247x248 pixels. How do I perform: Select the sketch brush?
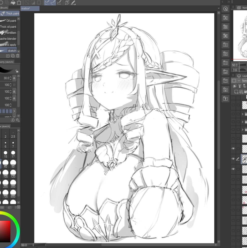coord(8,51)
